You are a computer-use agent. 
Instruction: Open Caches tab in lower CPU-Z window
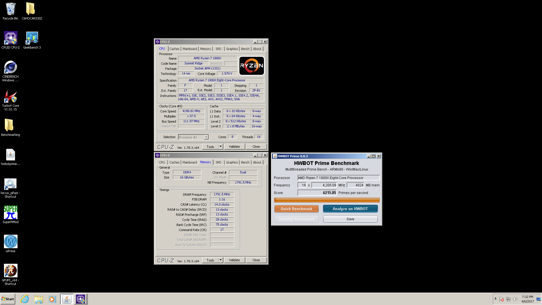(174, 162)
